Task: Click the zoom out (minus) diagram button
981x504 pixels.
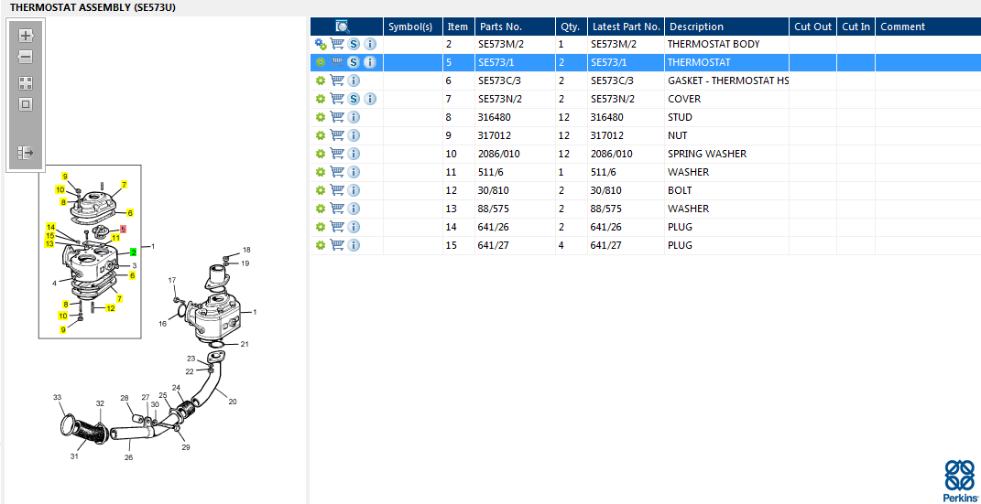Action: coord(26,57)
